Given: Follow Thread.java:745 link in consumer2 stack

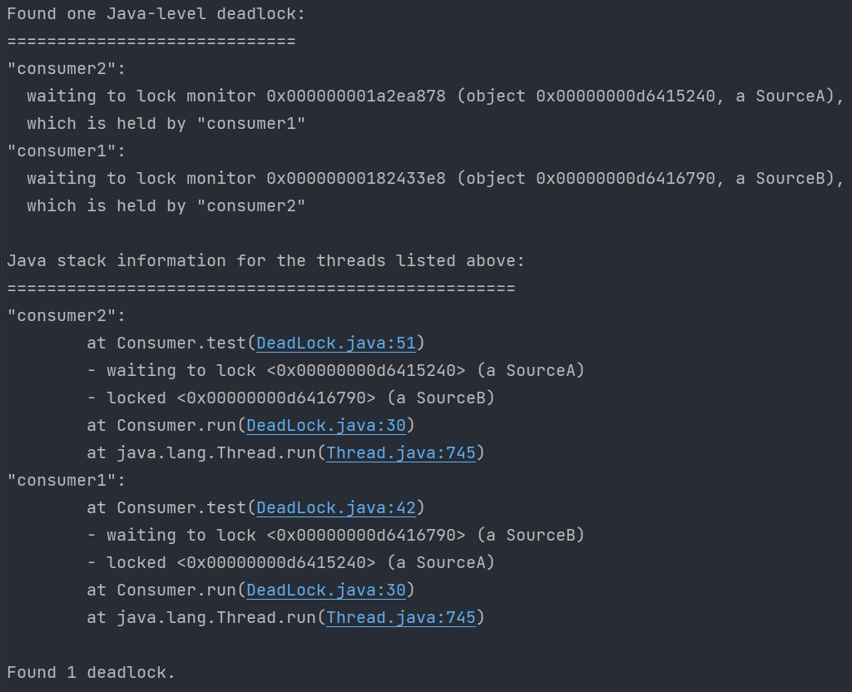Looking at the screenshot, I should coord(401,452).
